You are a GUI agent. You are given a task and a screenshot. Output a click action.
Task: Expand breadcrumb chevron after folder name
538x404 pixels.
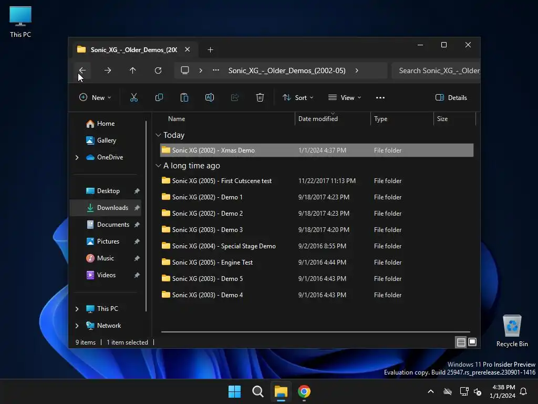pos(357,70)
